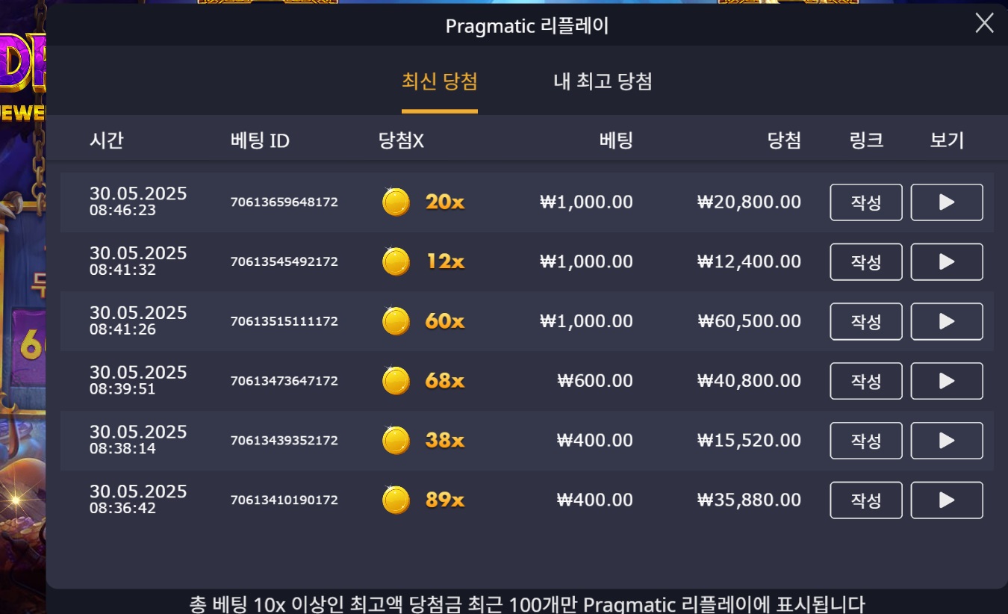Play replay of the 68x win
1008x614 pixels.
click(x=947, y=381)
